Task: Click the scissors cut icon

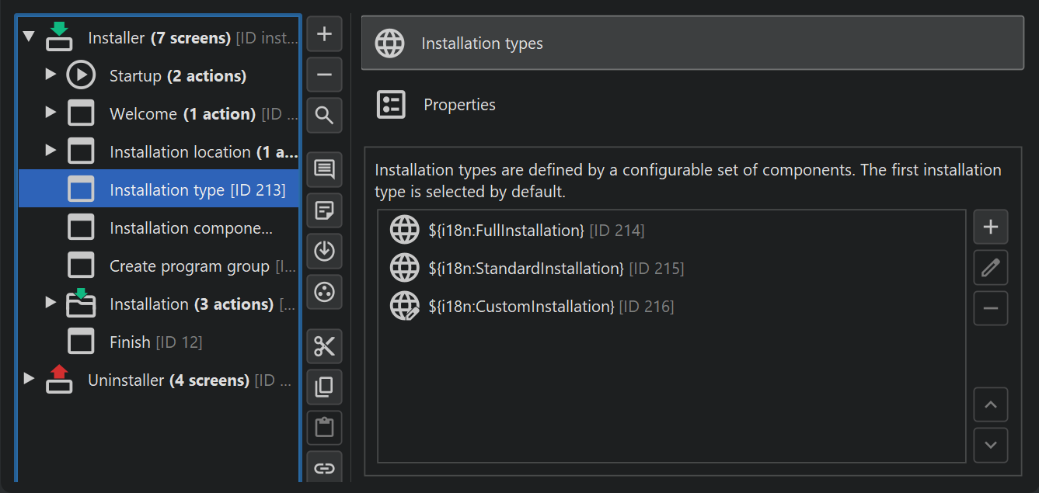Action: pyautogui.click(x=324, y=347)
